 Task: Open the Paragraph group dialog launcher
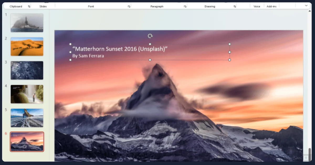click(185, 6)
